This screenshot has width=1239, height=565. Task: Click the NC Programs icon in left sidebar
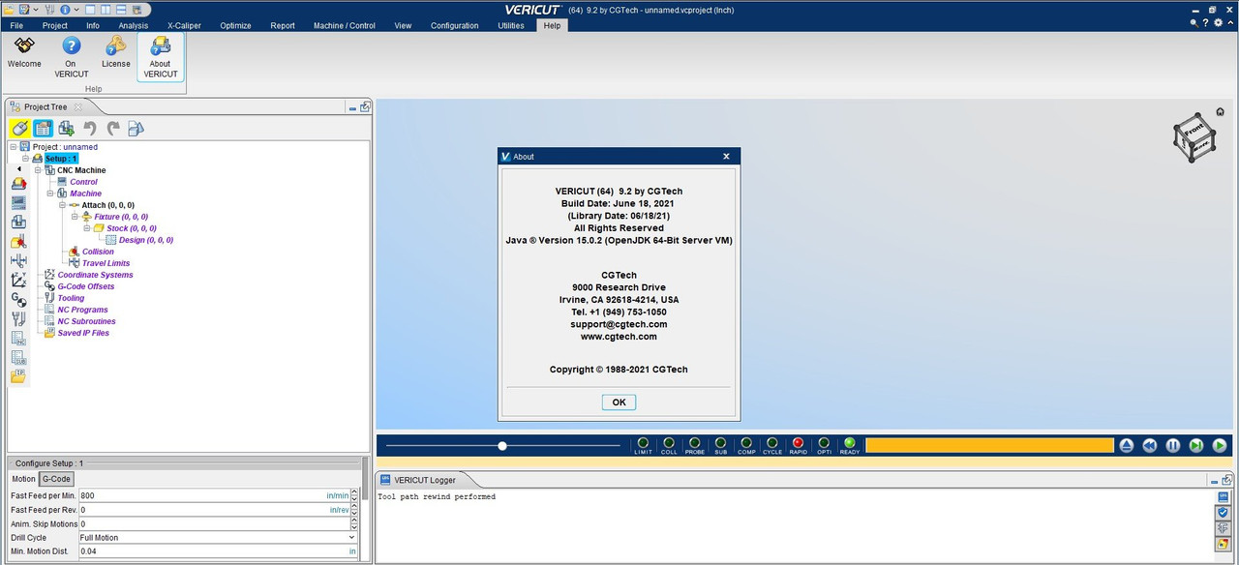tap(18, 338)
